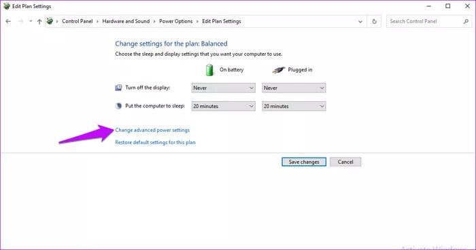Maximize the Edit Plan Settings window
The width and height of the screenshot is (476, 250).
tap(447, 6)
